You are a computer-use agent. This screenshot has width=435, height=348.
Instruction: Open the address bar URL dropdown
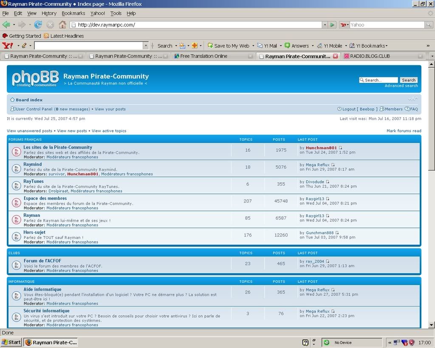click(325, 25)
